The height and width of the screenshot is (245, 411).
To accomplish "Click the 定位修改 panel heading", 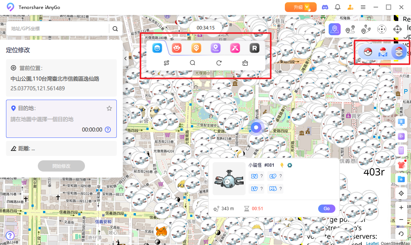I will (18, 50).
